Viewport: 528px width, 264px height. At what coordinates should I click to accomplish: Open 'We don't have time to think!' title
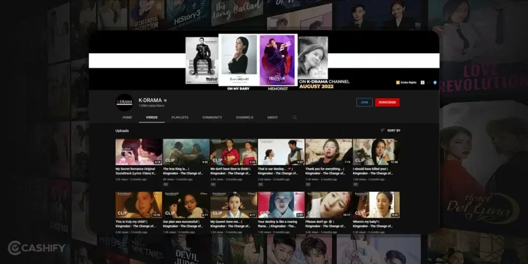click(230, 171)
